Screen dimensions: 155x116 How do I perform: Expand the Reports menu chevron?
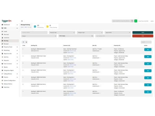coord(17,54)
